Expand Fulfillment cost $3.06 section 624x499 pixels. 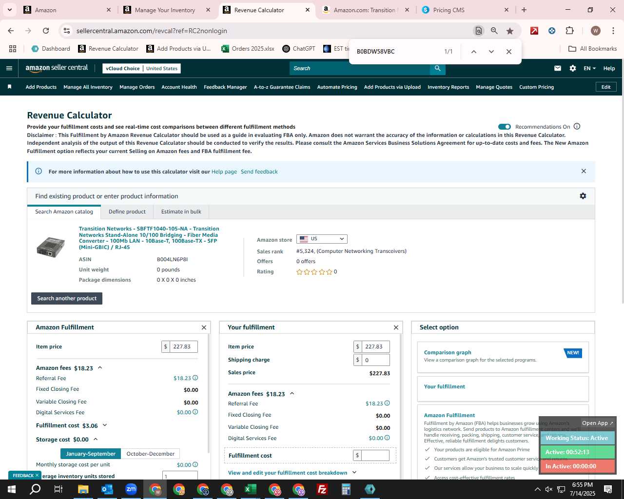click(x=104, y=425)
